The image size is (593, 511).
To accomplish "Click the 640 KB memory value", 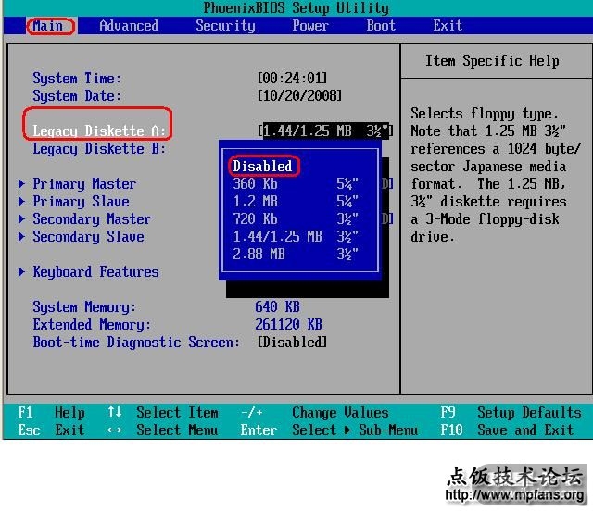I will pos(277,307).
